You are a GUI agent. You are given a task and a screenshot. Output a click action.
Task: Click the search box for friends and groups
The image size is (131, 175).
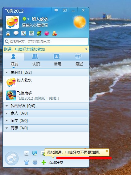click(46, 42)
